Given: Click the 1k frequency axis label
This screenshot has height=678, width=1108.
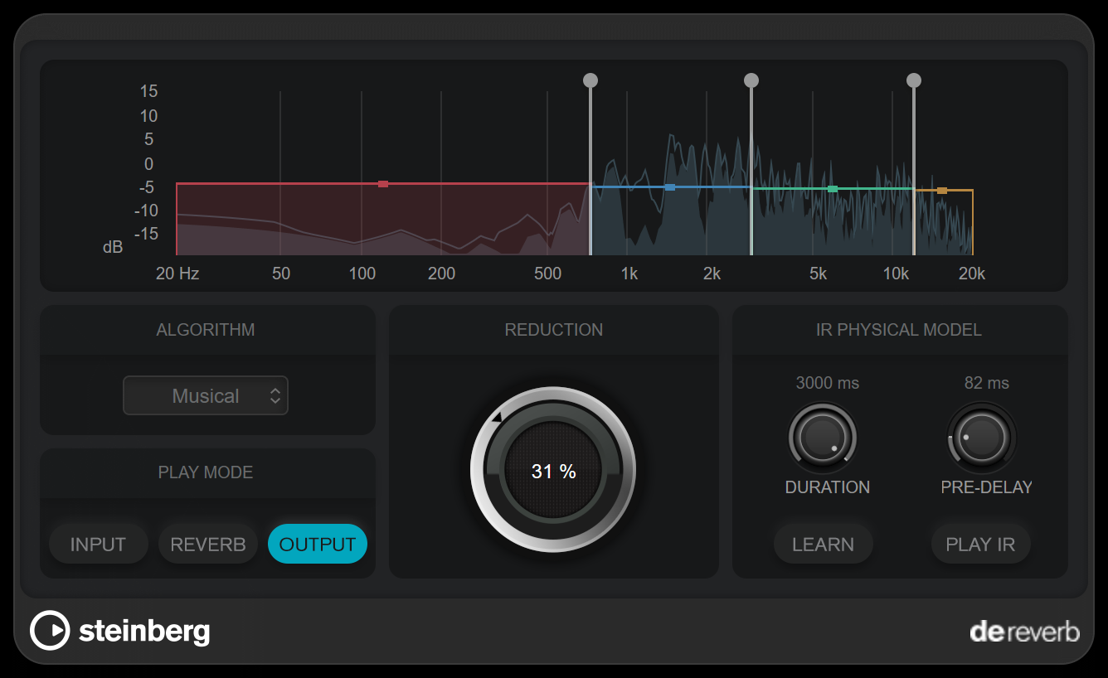Looking at the screenshot, I should [629, 274].
